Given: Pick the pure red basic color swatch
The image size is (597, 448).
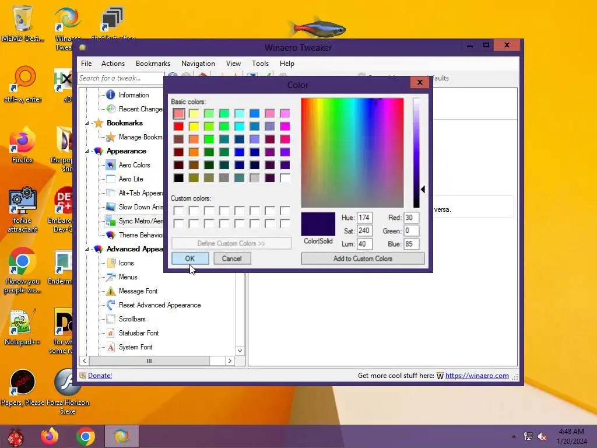Looking at the screenshot, I should click(178, 126).
